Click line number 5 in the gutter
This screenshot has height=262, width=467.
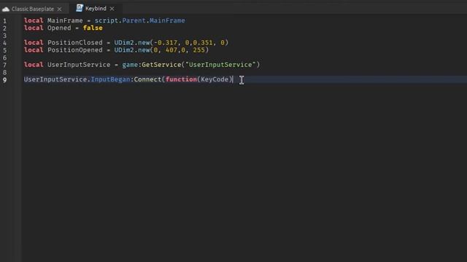[4, 50]
